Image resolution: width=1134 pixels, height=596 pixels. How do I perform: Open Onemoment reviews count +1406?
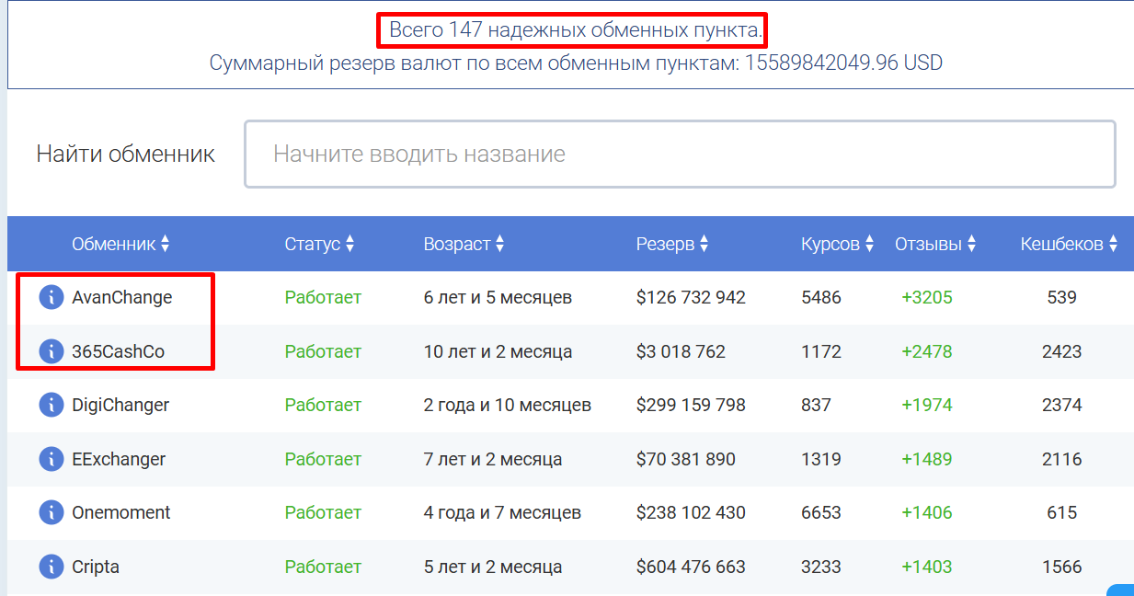[x=927, y=512]
